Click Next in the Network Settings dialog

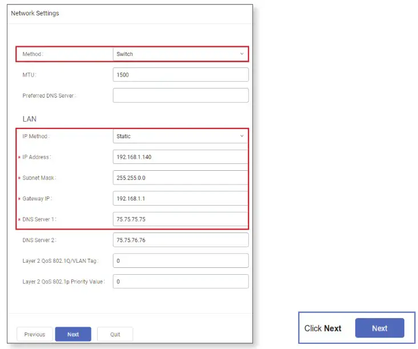(x=73, y=334)
